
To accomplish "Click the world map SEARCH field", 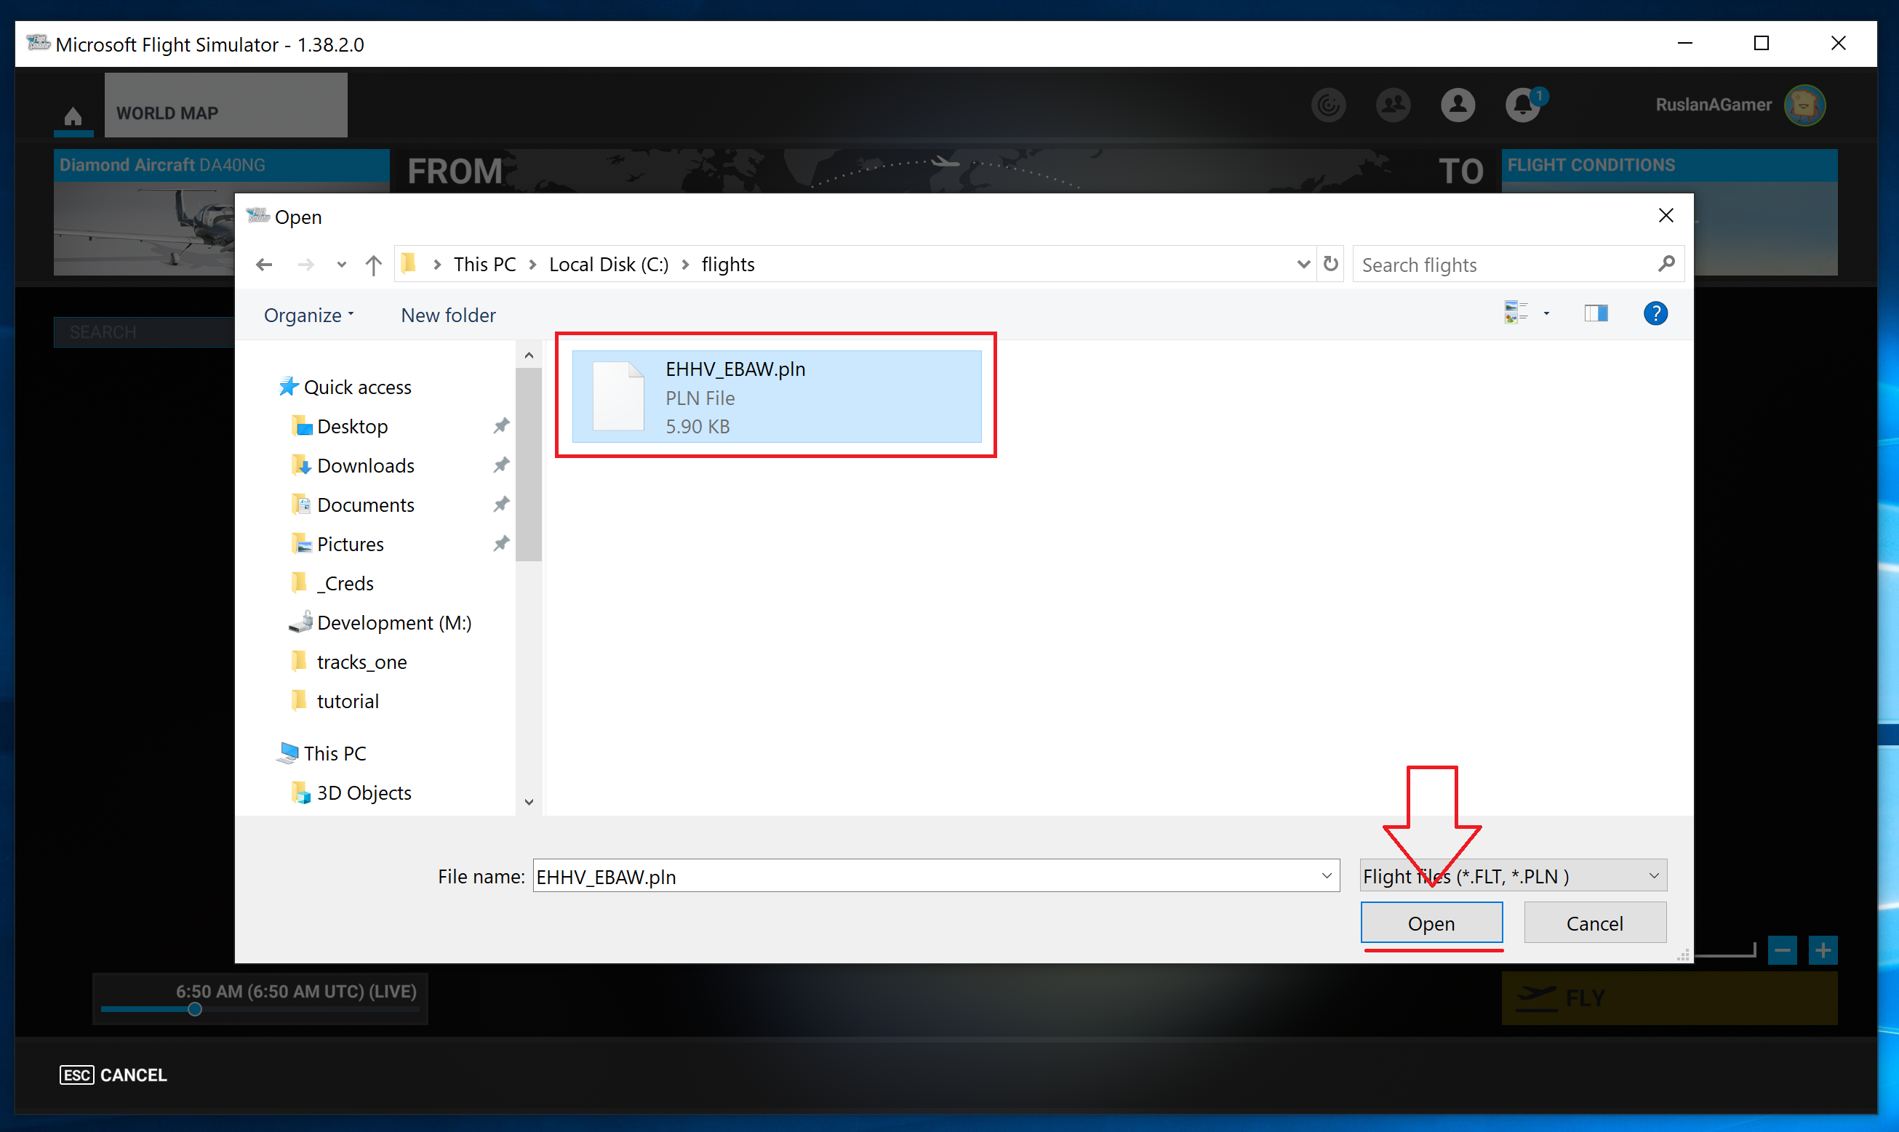I will click(x=144, y=332).
